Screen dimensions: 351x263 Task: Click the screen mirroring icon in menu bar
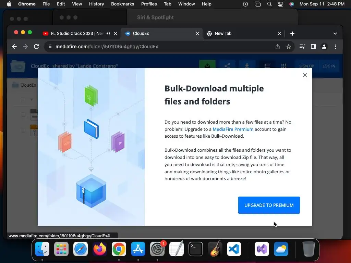click(x=257, y=4)
